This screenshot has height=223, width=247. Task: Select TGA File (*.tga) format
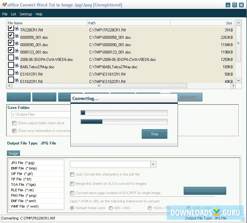[36, 185]
